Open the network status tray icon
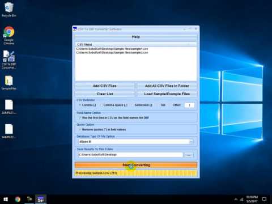Image resolution: width=272 pixels, height=204 pixels. point(242,199)
